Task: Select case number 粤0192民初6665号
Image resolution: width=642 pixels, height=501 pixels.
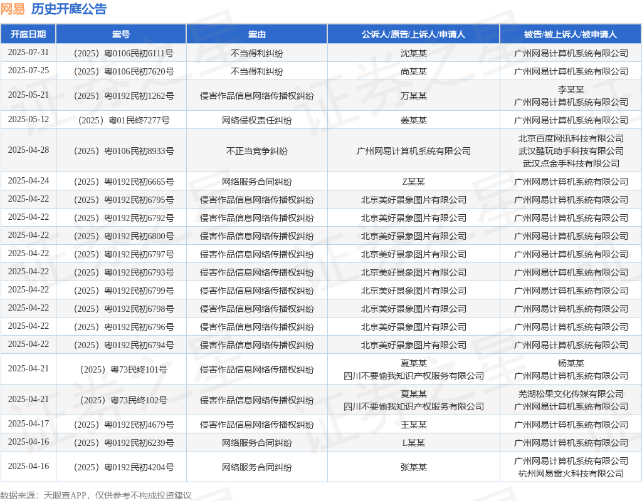Action: (x=124, y=182)
